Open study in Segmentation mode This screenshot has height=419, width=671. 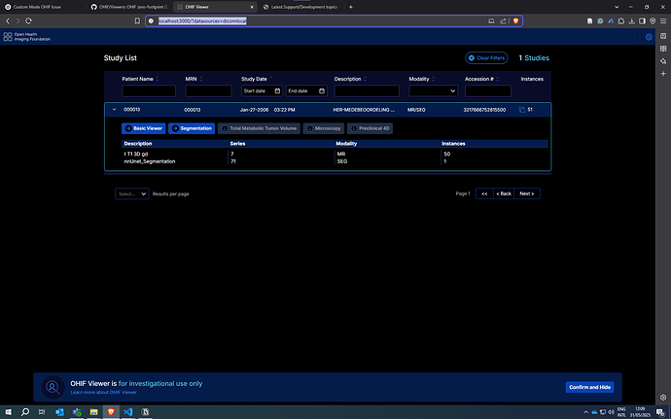coord(192,128)
